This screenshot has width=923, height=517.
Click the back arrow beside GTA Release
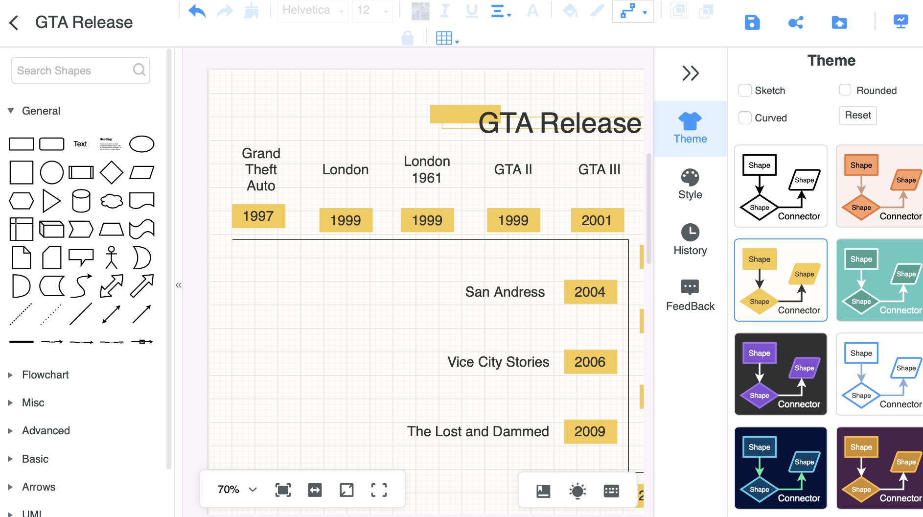point(14,23)
